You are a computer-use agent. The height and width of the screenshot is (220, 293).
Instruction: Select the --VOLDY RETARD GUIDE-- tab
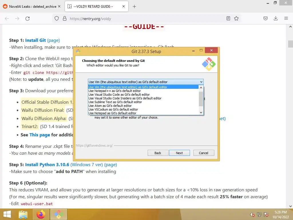pos(96,6)
